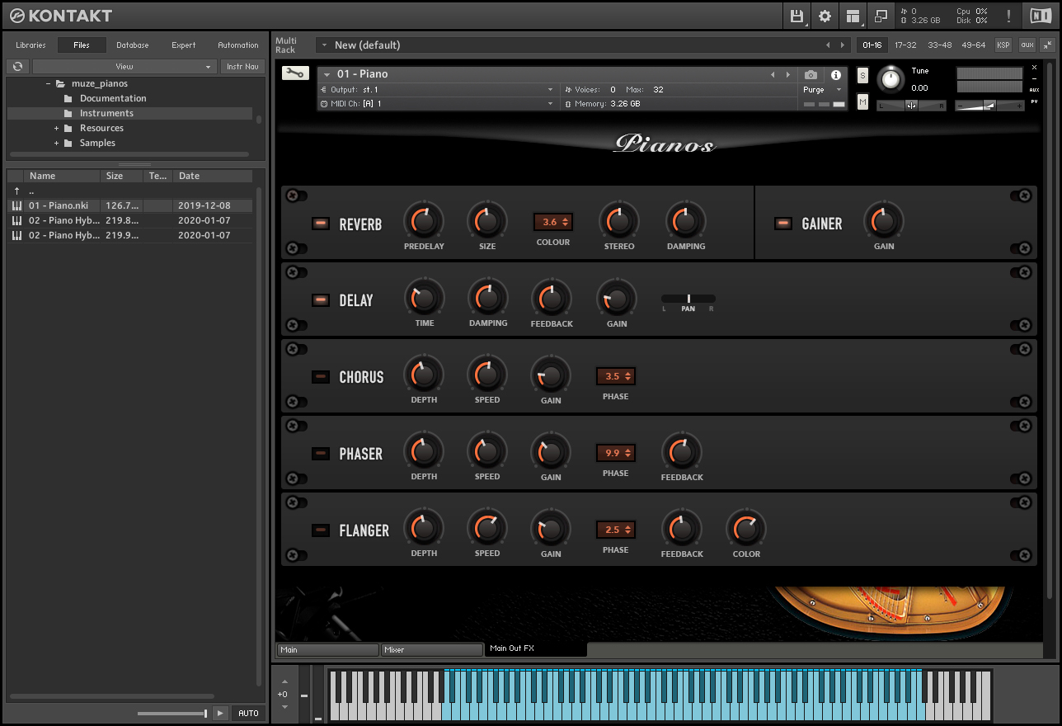The image size is (1062, 726).
Task: Click the snapshot camera icon
Action: [811, 74]
